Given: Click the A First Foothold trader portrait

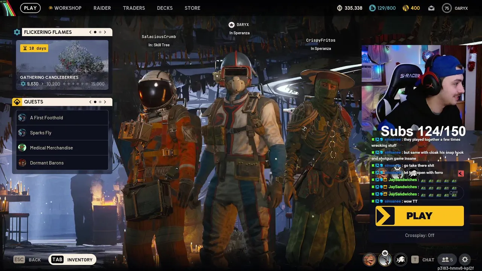Looking at the screenshot, I should click(22, 117).
